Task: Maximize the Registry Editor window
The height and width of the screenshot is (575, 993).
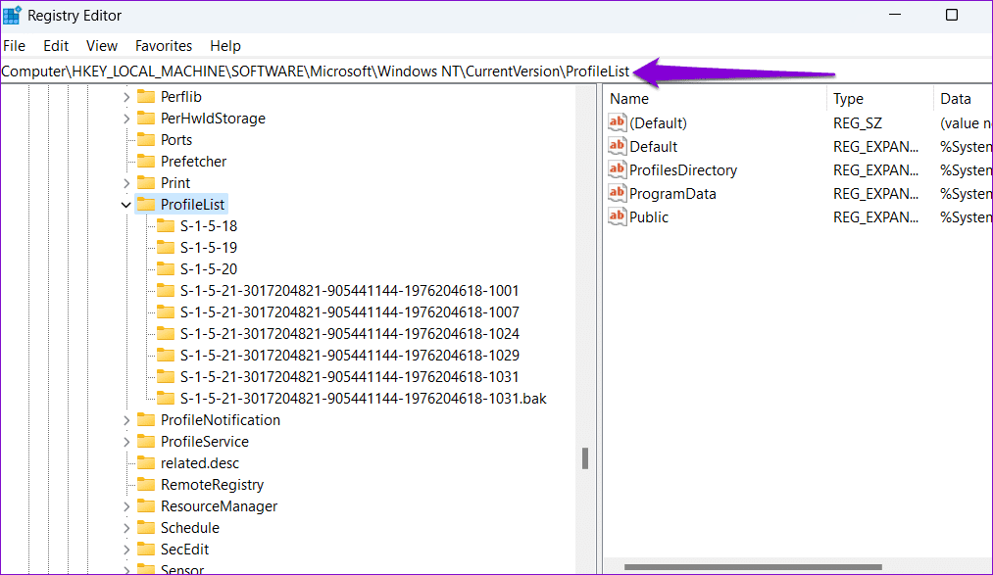Action: click(x=951, y=15)
